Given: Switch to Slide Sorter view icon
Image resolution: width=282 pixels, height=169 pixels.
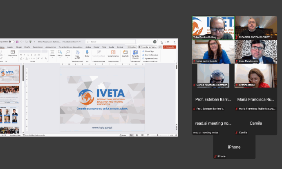Looking at the screenshot, I should click(x=137, y=135).
